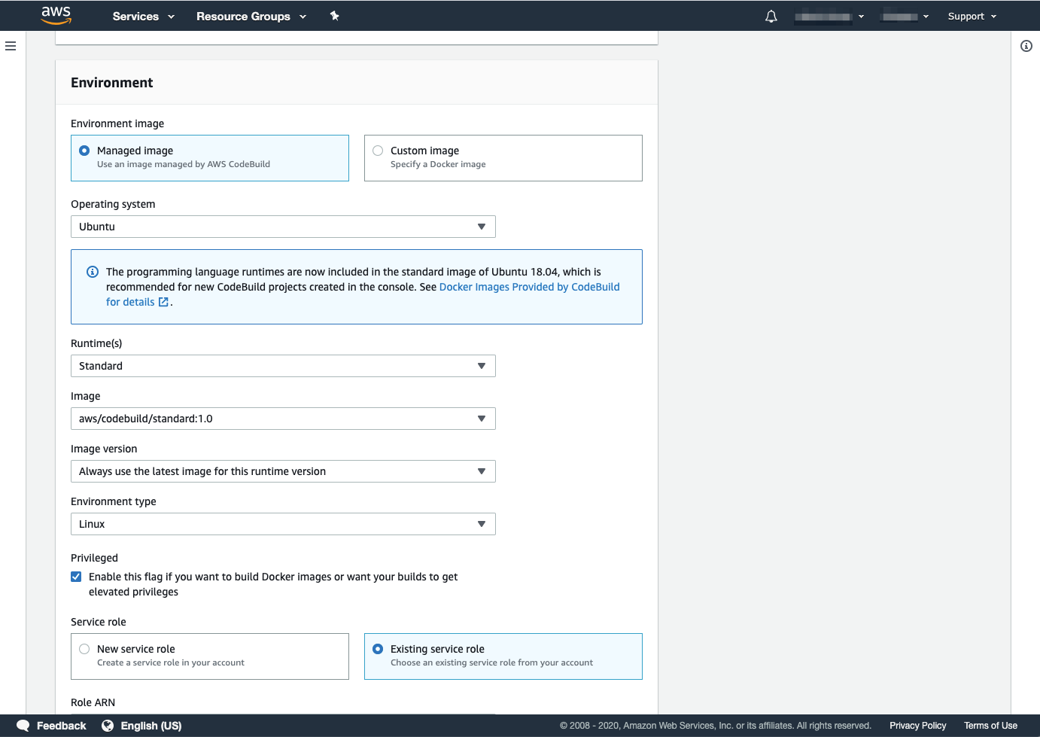Click the pin shortcut icon in navbar
This screenshot has width=1040, height=737.
[x=335, y=16]
